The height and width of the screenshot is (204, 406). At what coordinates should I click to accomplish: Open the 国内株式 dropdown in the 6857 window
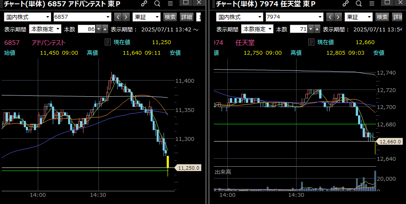click(28, 17)
